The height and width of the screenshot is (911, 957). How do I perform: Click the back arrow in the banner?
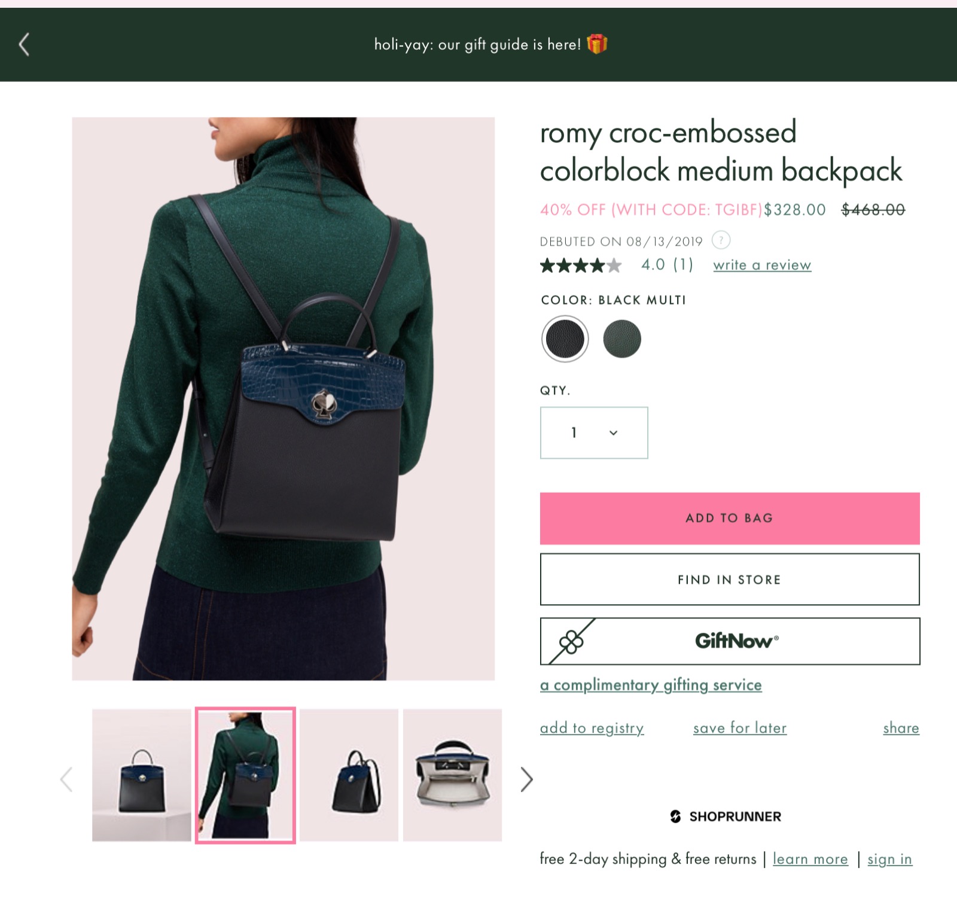pyautogui.click(x=24, y=45)
